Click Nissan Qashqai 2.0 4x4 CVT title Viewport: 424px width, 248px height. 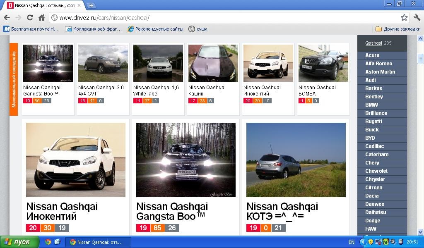pos(101,91)
